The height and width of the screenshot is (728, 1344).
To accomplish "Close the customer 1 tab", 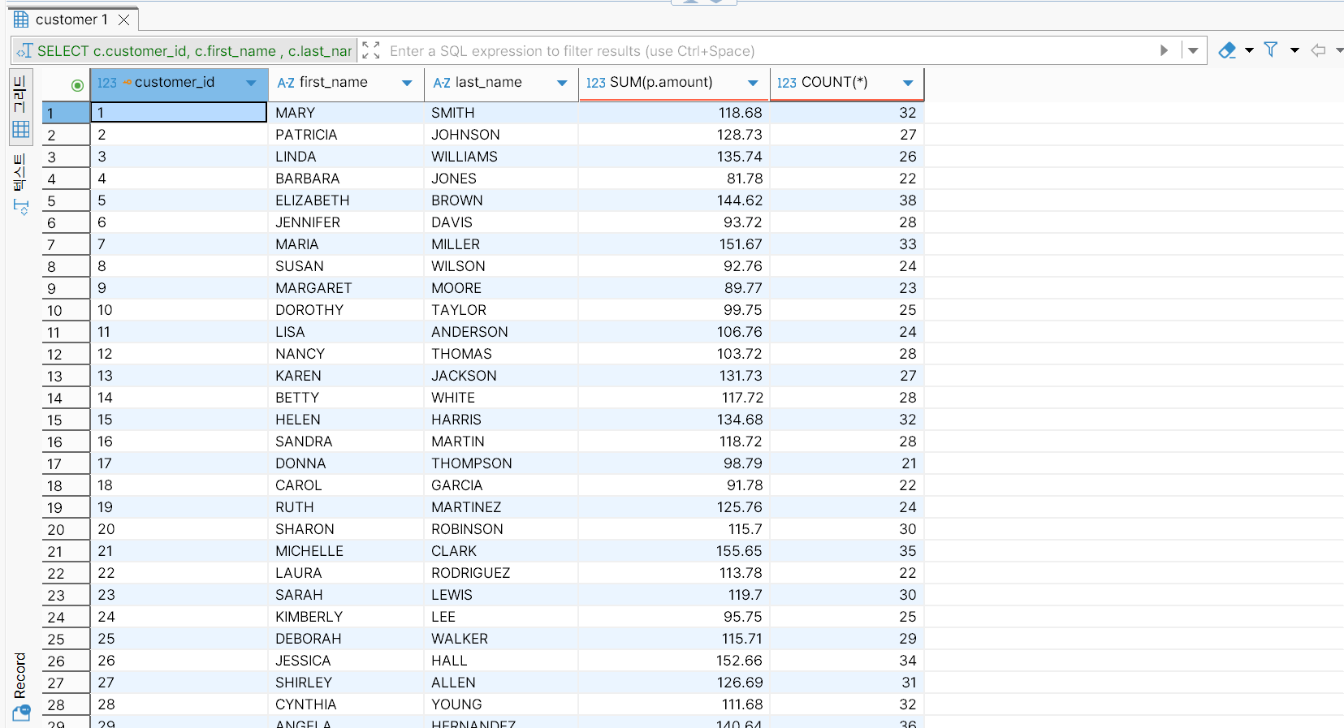I will pos(123,19).
